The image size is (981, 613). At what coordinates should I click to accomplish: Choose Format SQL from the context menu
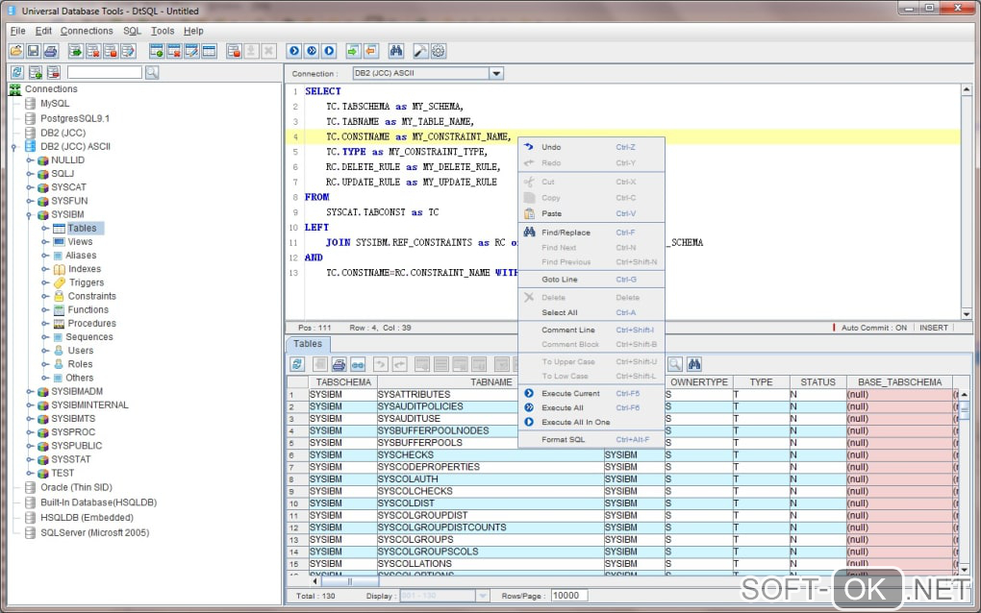[x=563, y=440]
